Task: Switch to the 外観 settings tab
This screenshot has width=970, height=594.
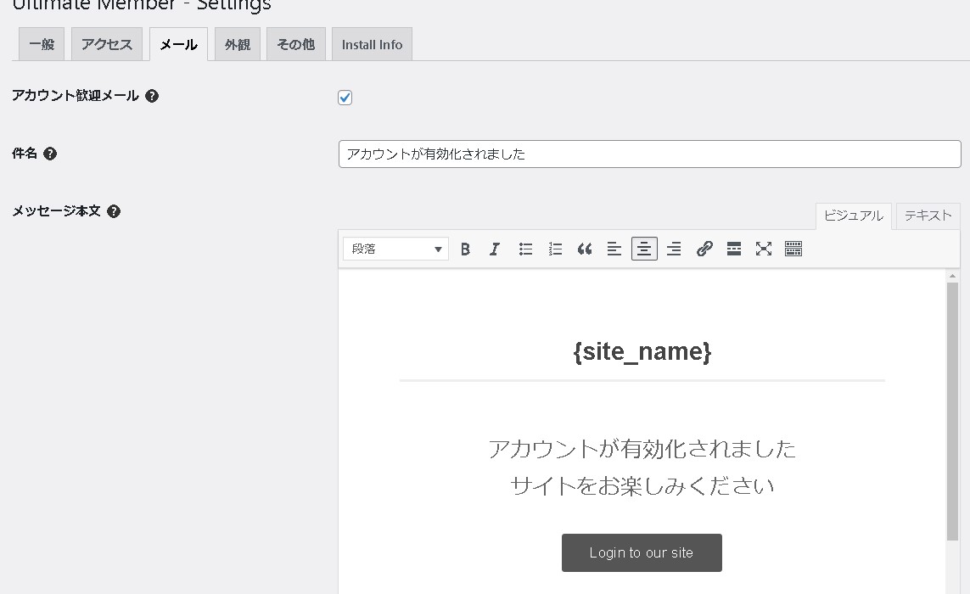Action: [x=237, y=44]
